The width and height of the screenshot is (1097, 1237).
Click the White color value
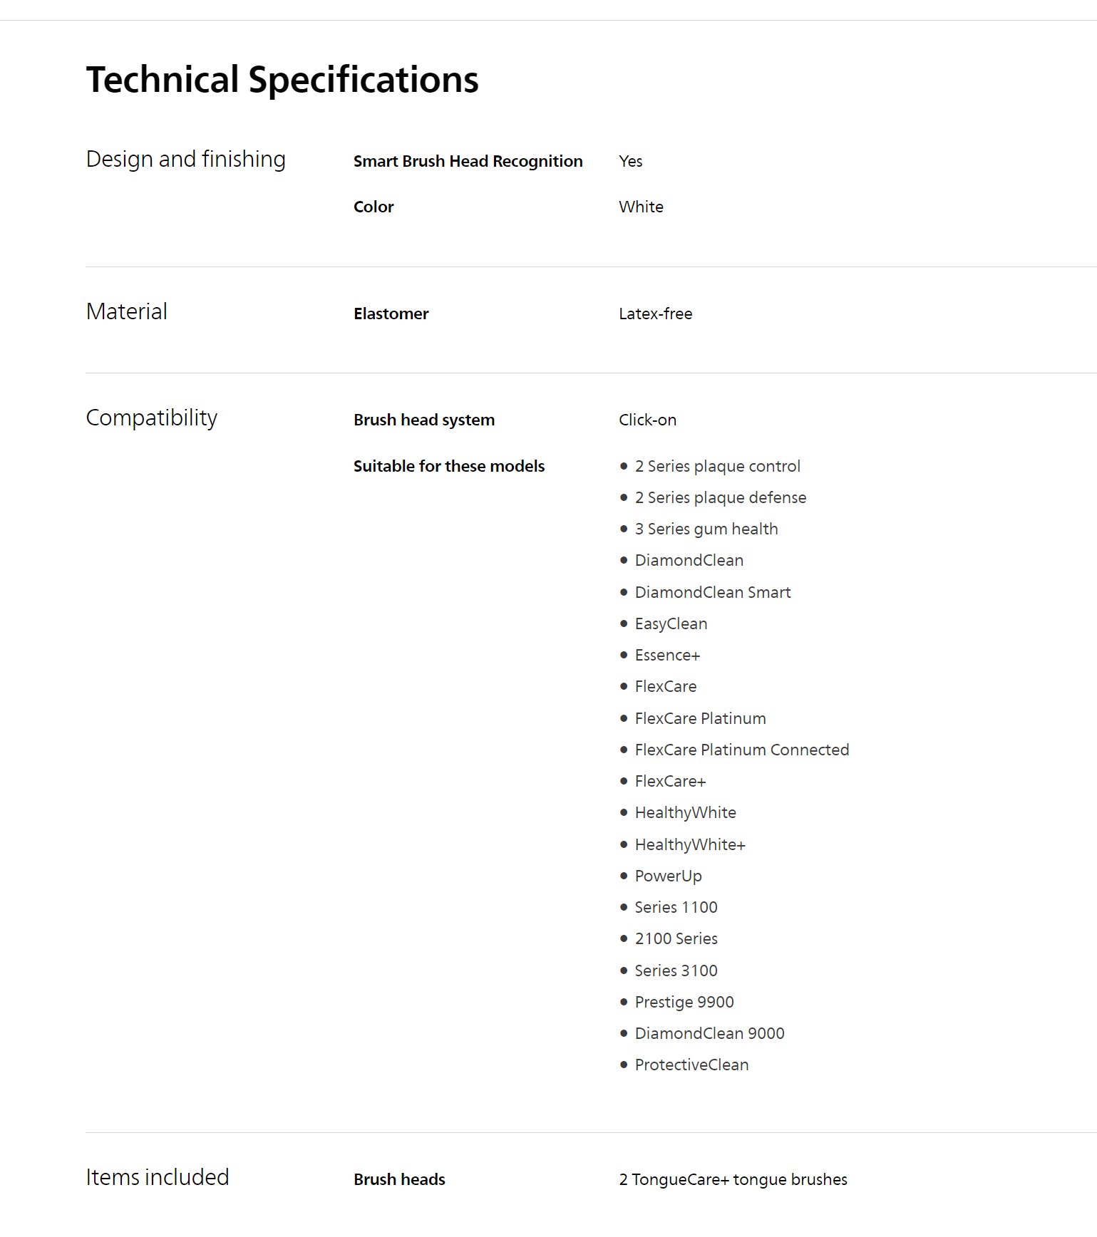tap(641, 207)
